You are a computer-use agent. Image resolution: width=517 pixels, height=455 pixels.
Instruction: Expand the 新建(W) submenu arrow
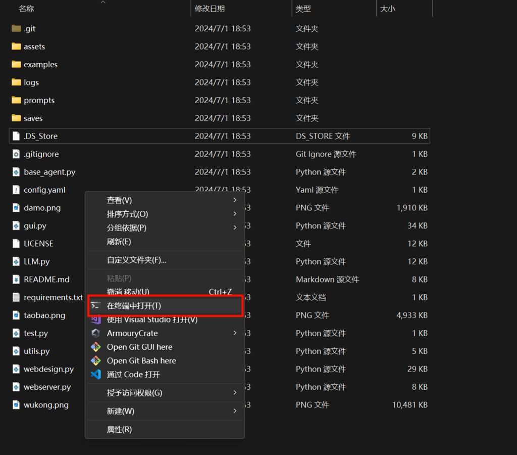coord(235,411)
